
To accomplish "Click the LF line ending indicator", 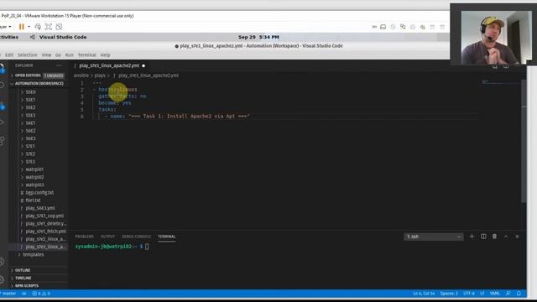I will coord(482,294).
